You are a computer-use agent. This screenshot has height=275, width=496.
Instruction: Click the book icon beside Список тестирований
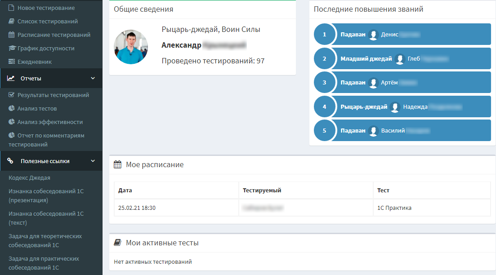[x=12, y=22]
